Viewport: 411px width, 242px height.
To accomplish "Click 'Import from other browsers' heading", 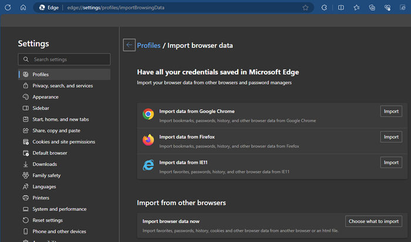I will point(181,203).
